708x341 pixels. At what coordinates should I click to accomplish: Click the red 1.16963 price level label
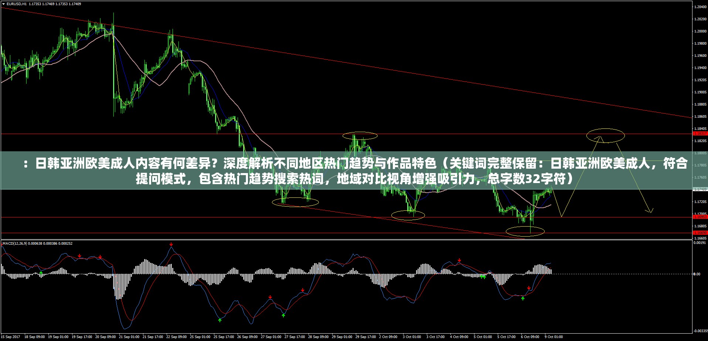(700, 217)
